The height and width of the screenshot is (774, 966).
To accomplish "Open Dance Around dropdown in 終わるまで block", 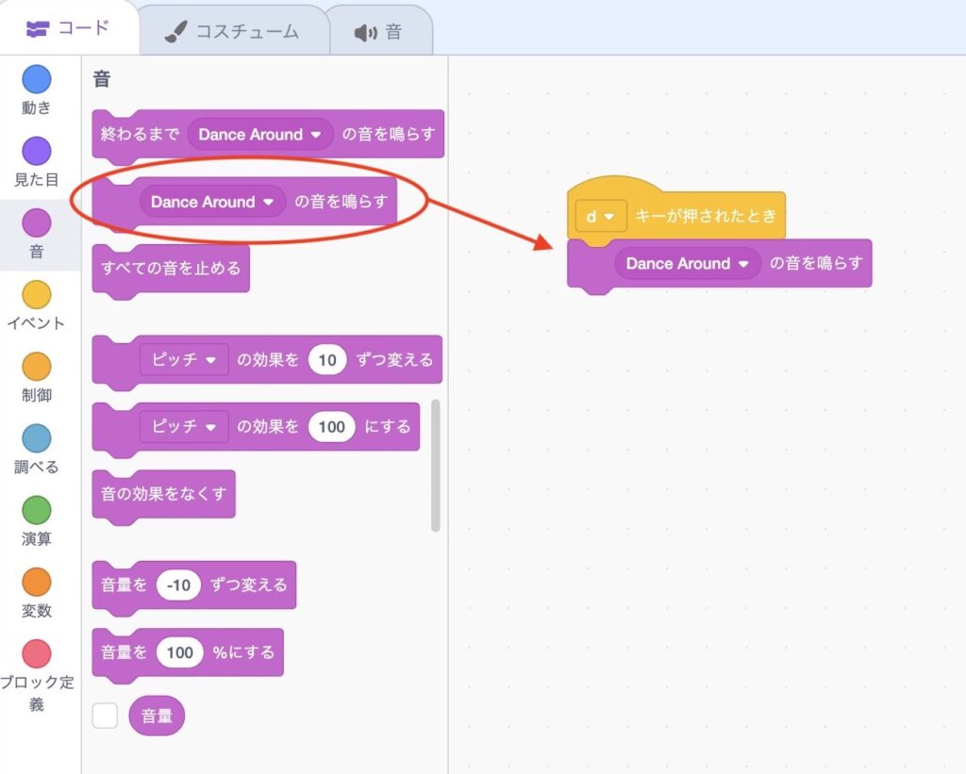I will point(260,134).
